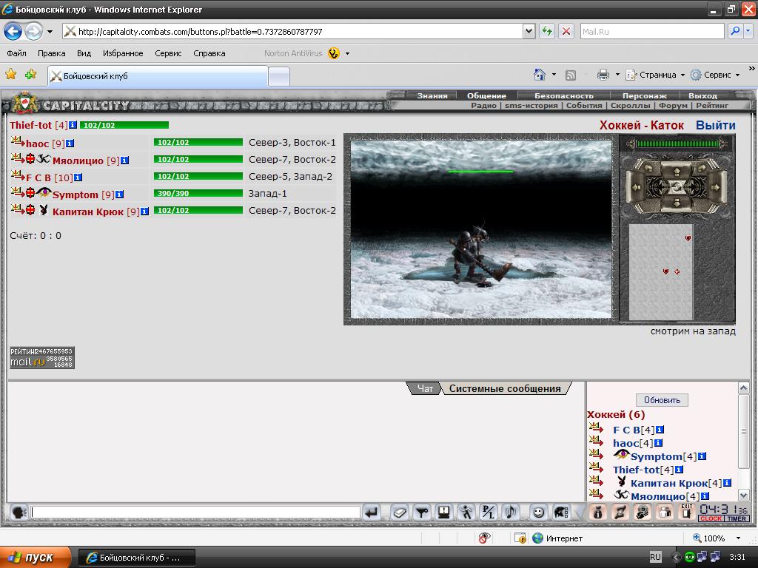Click the EXIT door icon

tap(686, 512)
